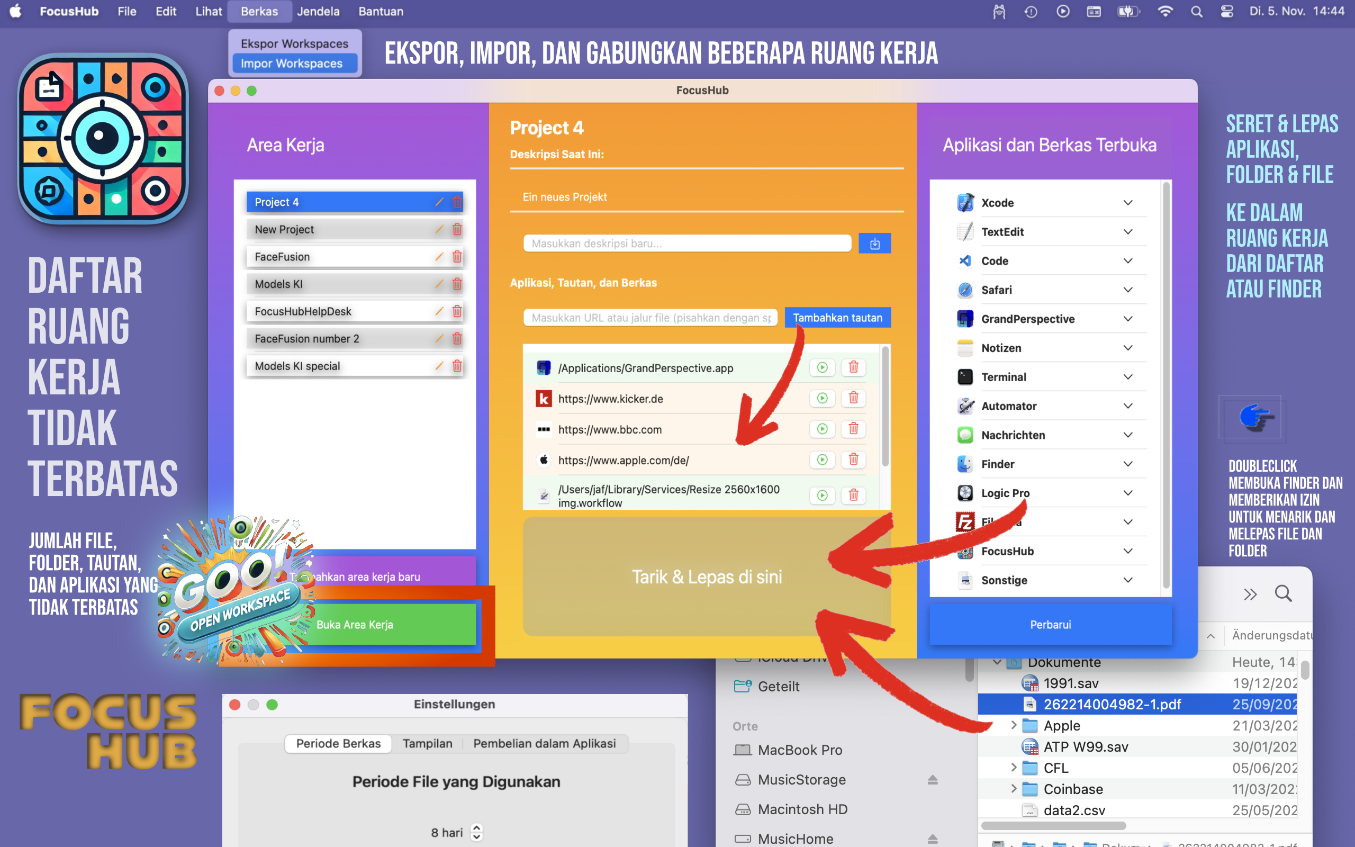Expand the Apple folder in Finder
The width and height of the screenshot is (1355, 847).
click(1014, 725)
